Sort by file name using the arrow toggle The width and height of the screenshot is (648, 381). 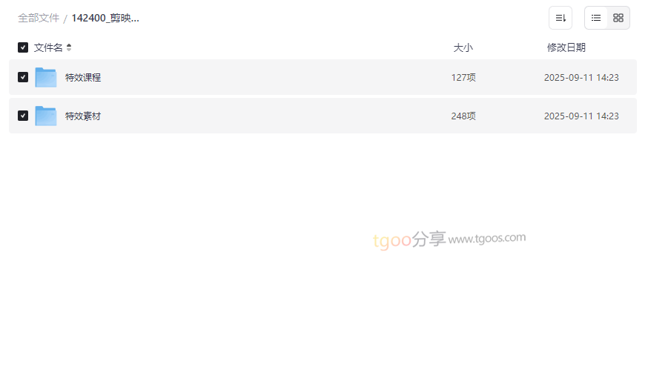point(69,47)
